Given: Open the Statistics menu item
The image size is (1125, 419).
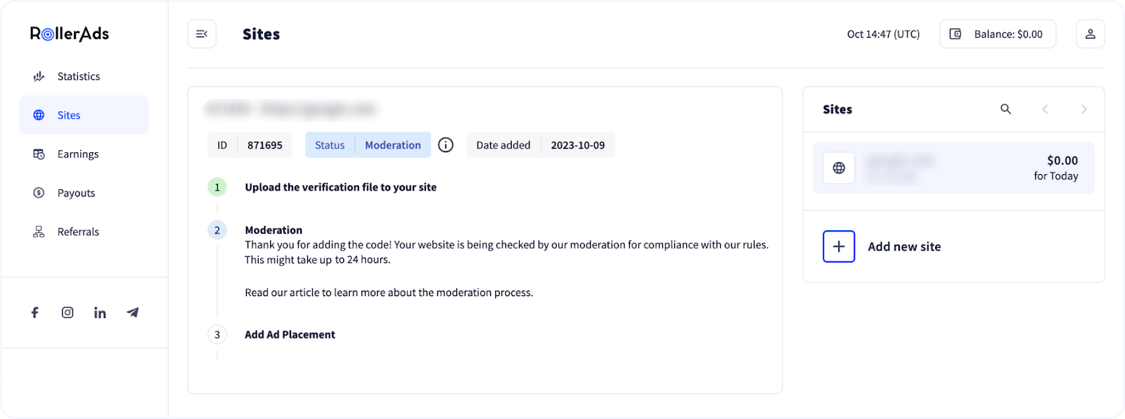Looking at the screenshot, I should coord(78,77).
